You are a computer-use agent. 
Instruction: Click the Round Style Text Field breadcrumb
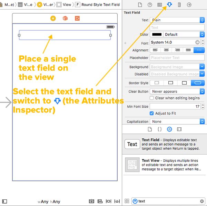tap(97, 5)
